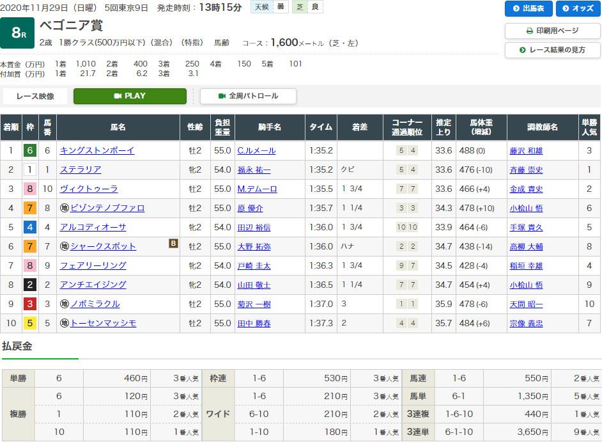Click the blinker B icon beside シャークスポット
The width and height of the screenshot is (602, 442).
pyautogui.click(x=173, y=243)
